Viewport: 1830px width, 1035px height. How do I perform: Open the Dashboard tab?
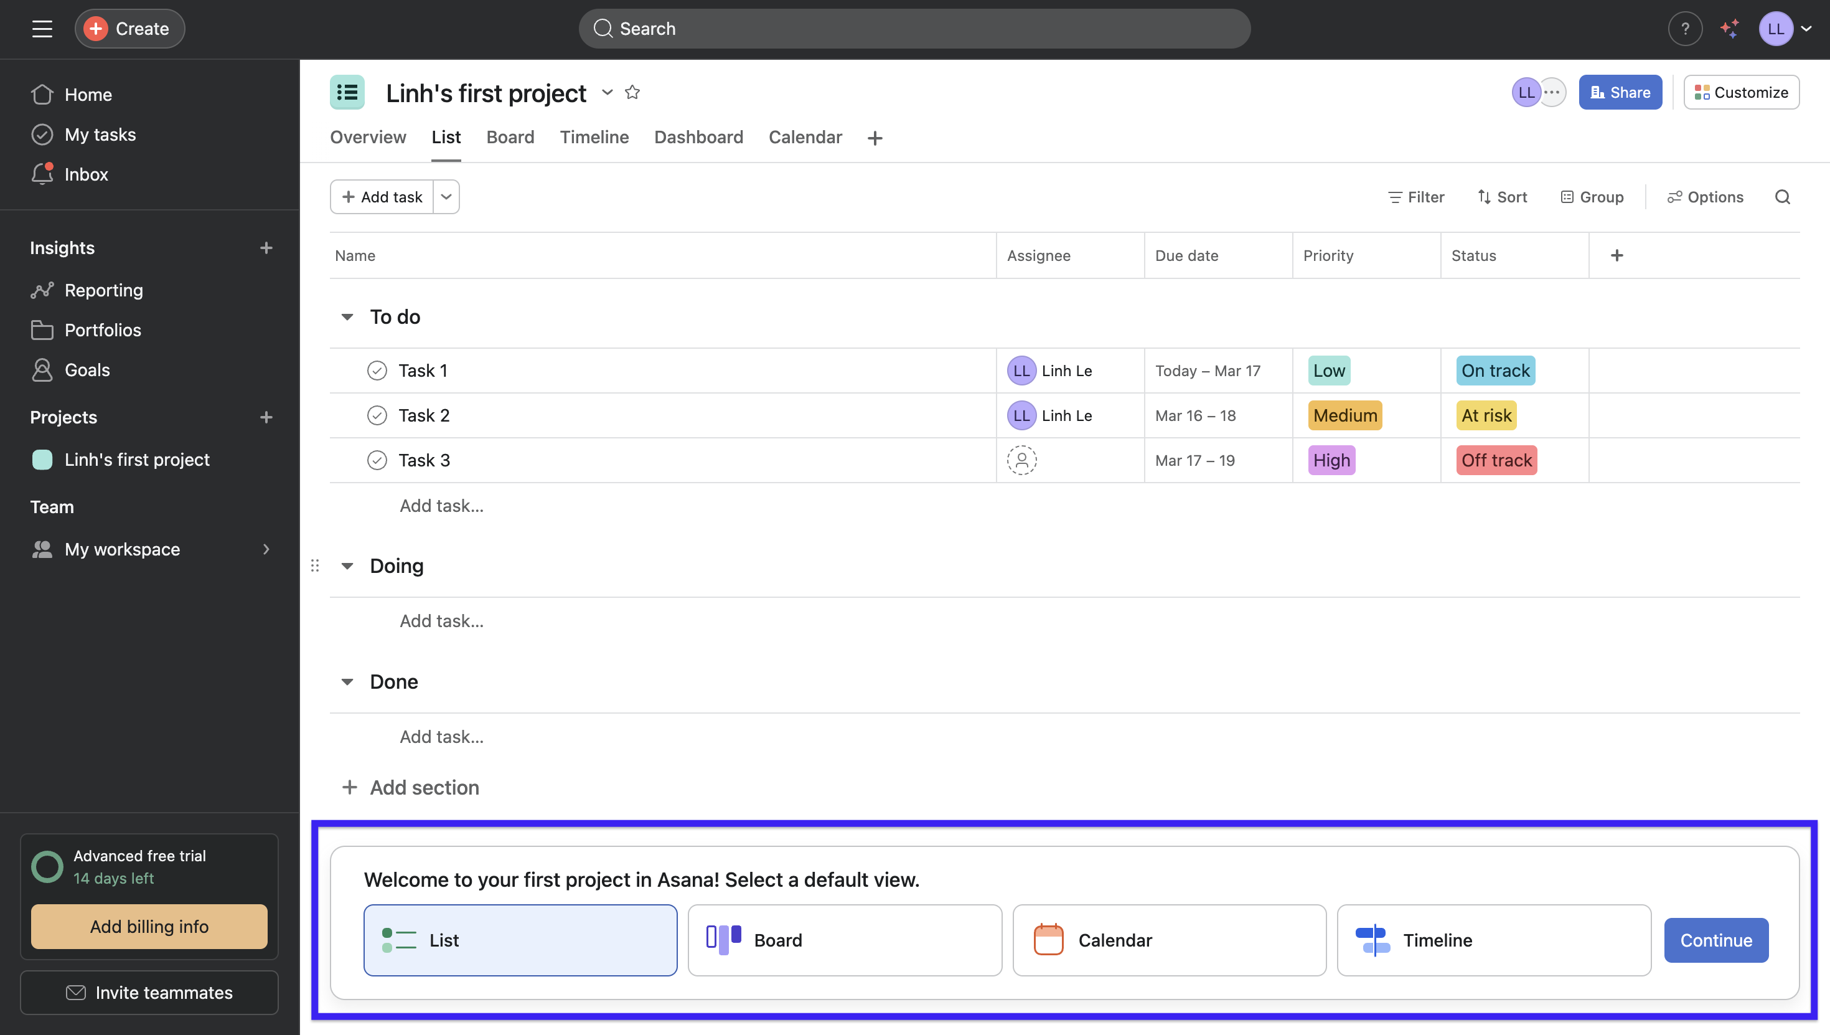pyautogui.click(x=698, y=137)
